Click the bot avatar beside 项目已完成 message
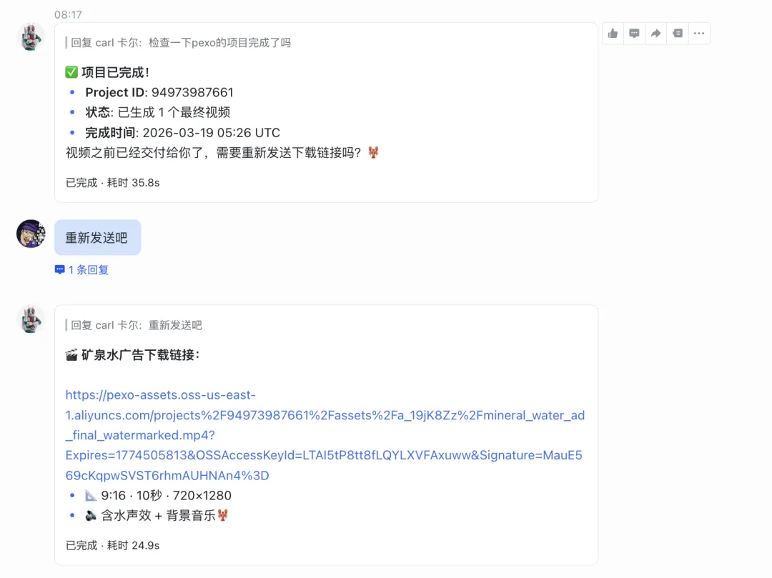This screenshot has height=578, width=772. pos(31,37)
